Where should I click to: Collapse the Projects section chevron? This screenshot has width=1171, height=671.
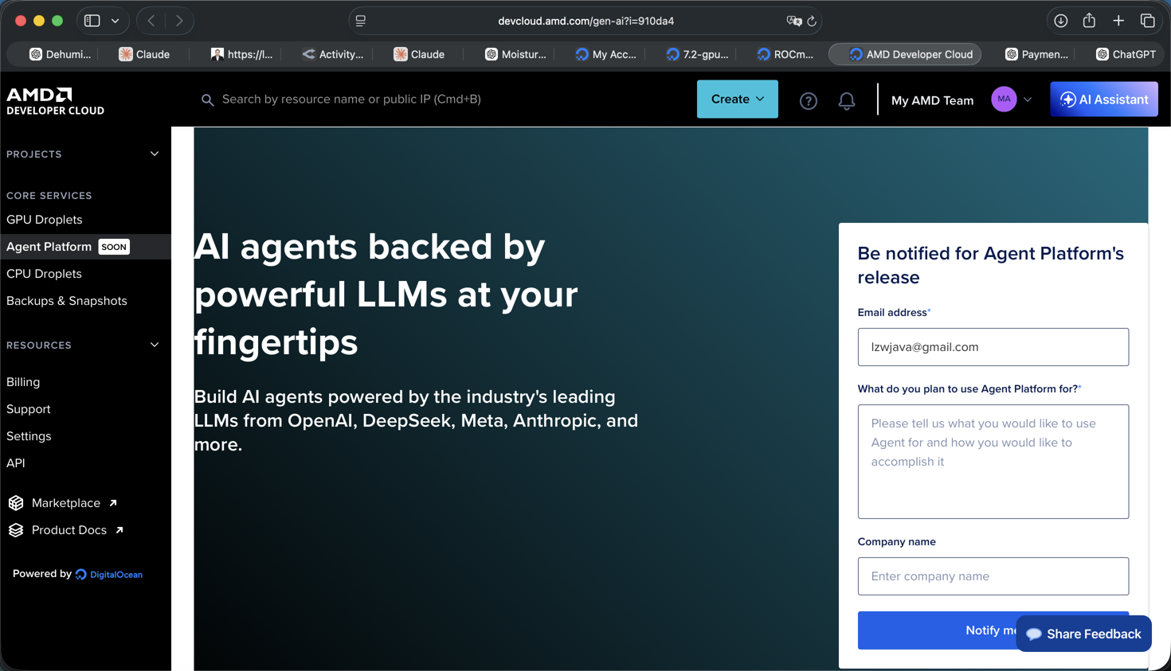155,154
